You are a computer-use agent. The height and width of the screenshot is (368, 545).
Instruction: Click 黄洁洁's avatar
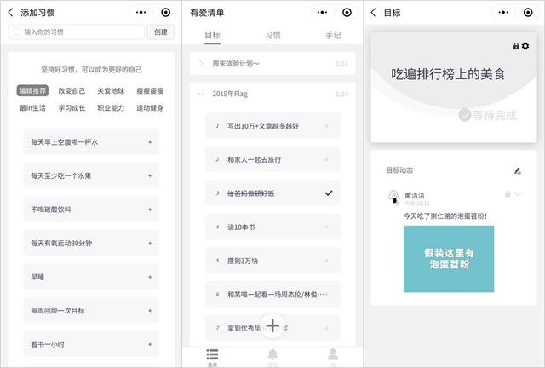click(393, 197)
